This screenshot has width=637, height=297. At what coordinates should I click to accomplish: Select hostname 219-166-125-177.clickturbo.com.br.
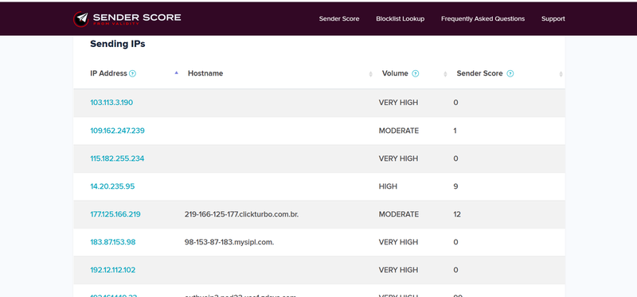[241, 214]
